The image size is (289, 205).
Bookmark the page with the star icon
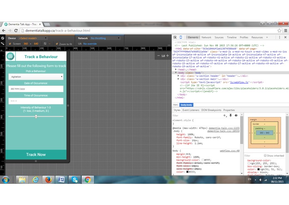click(x=279, y=31)
